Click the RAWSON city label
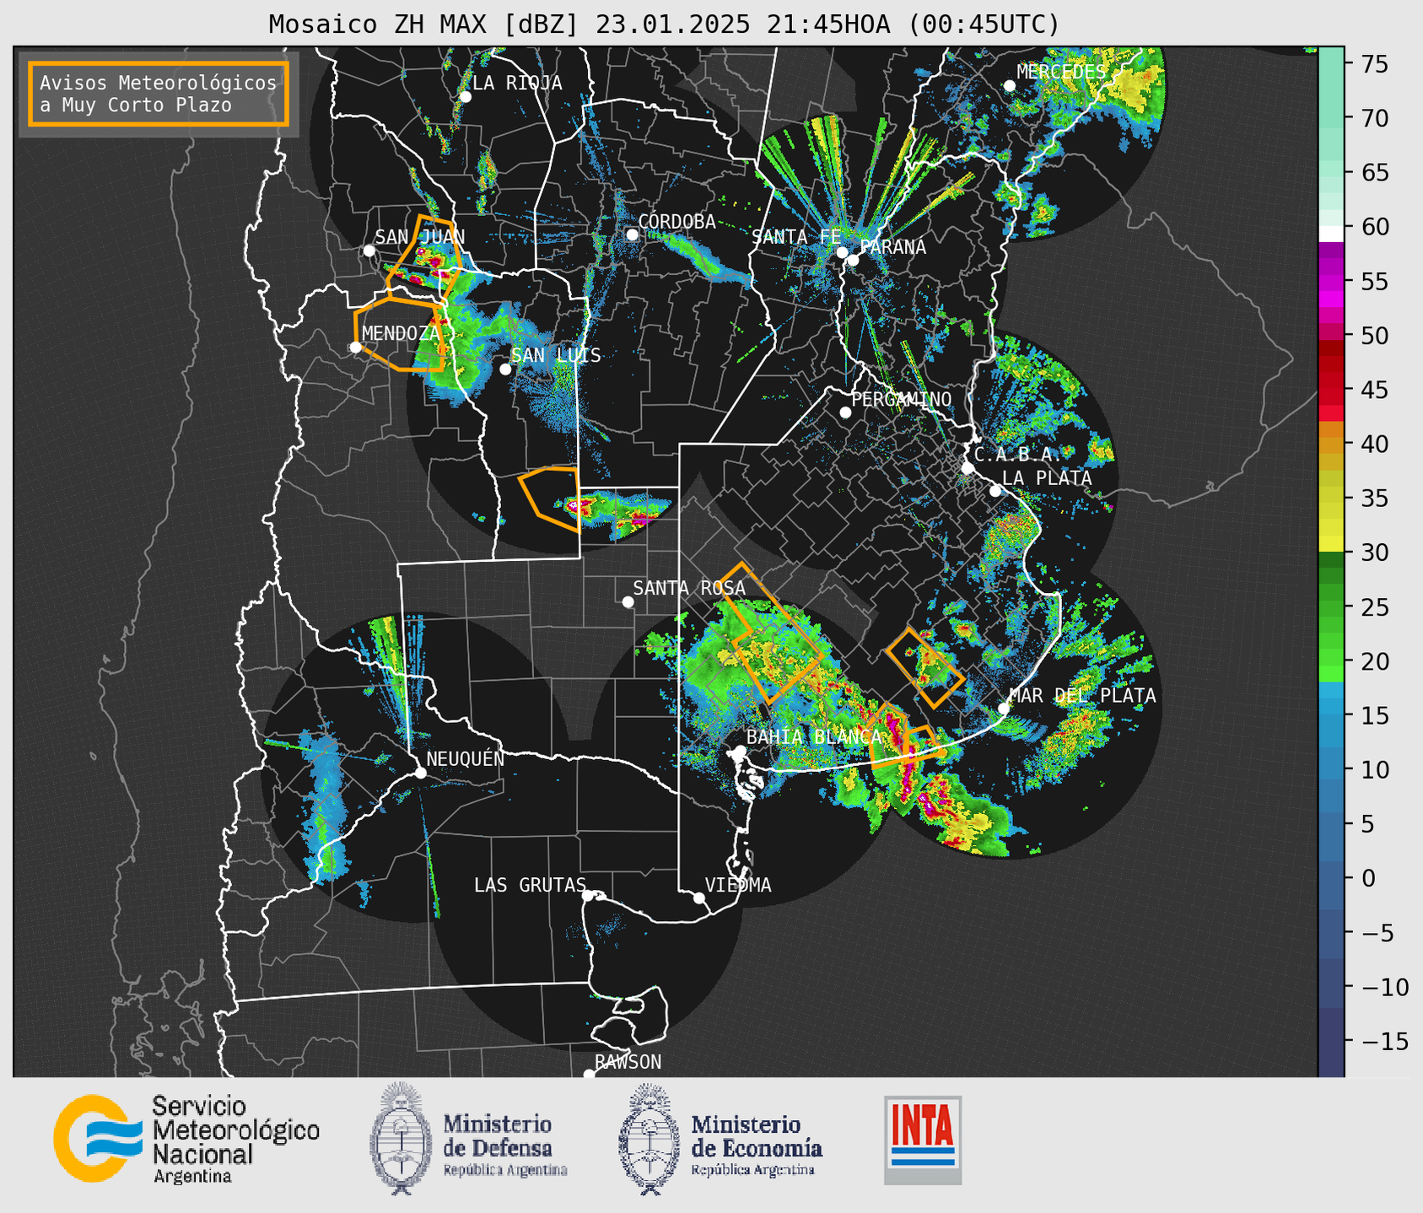Screen dimensions: 1423x1213 click(628, 1062)
